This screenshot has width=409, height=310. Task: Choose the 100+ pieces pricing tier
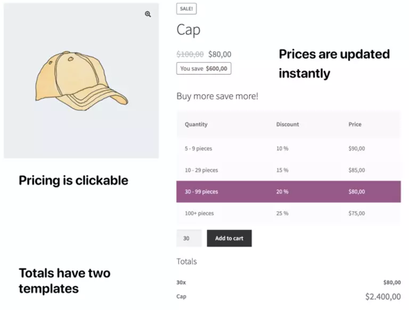coord(288,213)
